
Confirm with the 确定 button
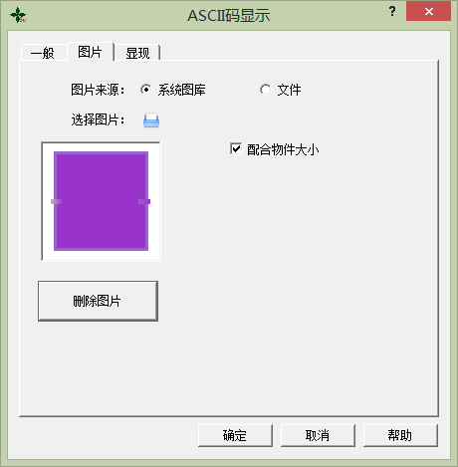pos(235,435)
